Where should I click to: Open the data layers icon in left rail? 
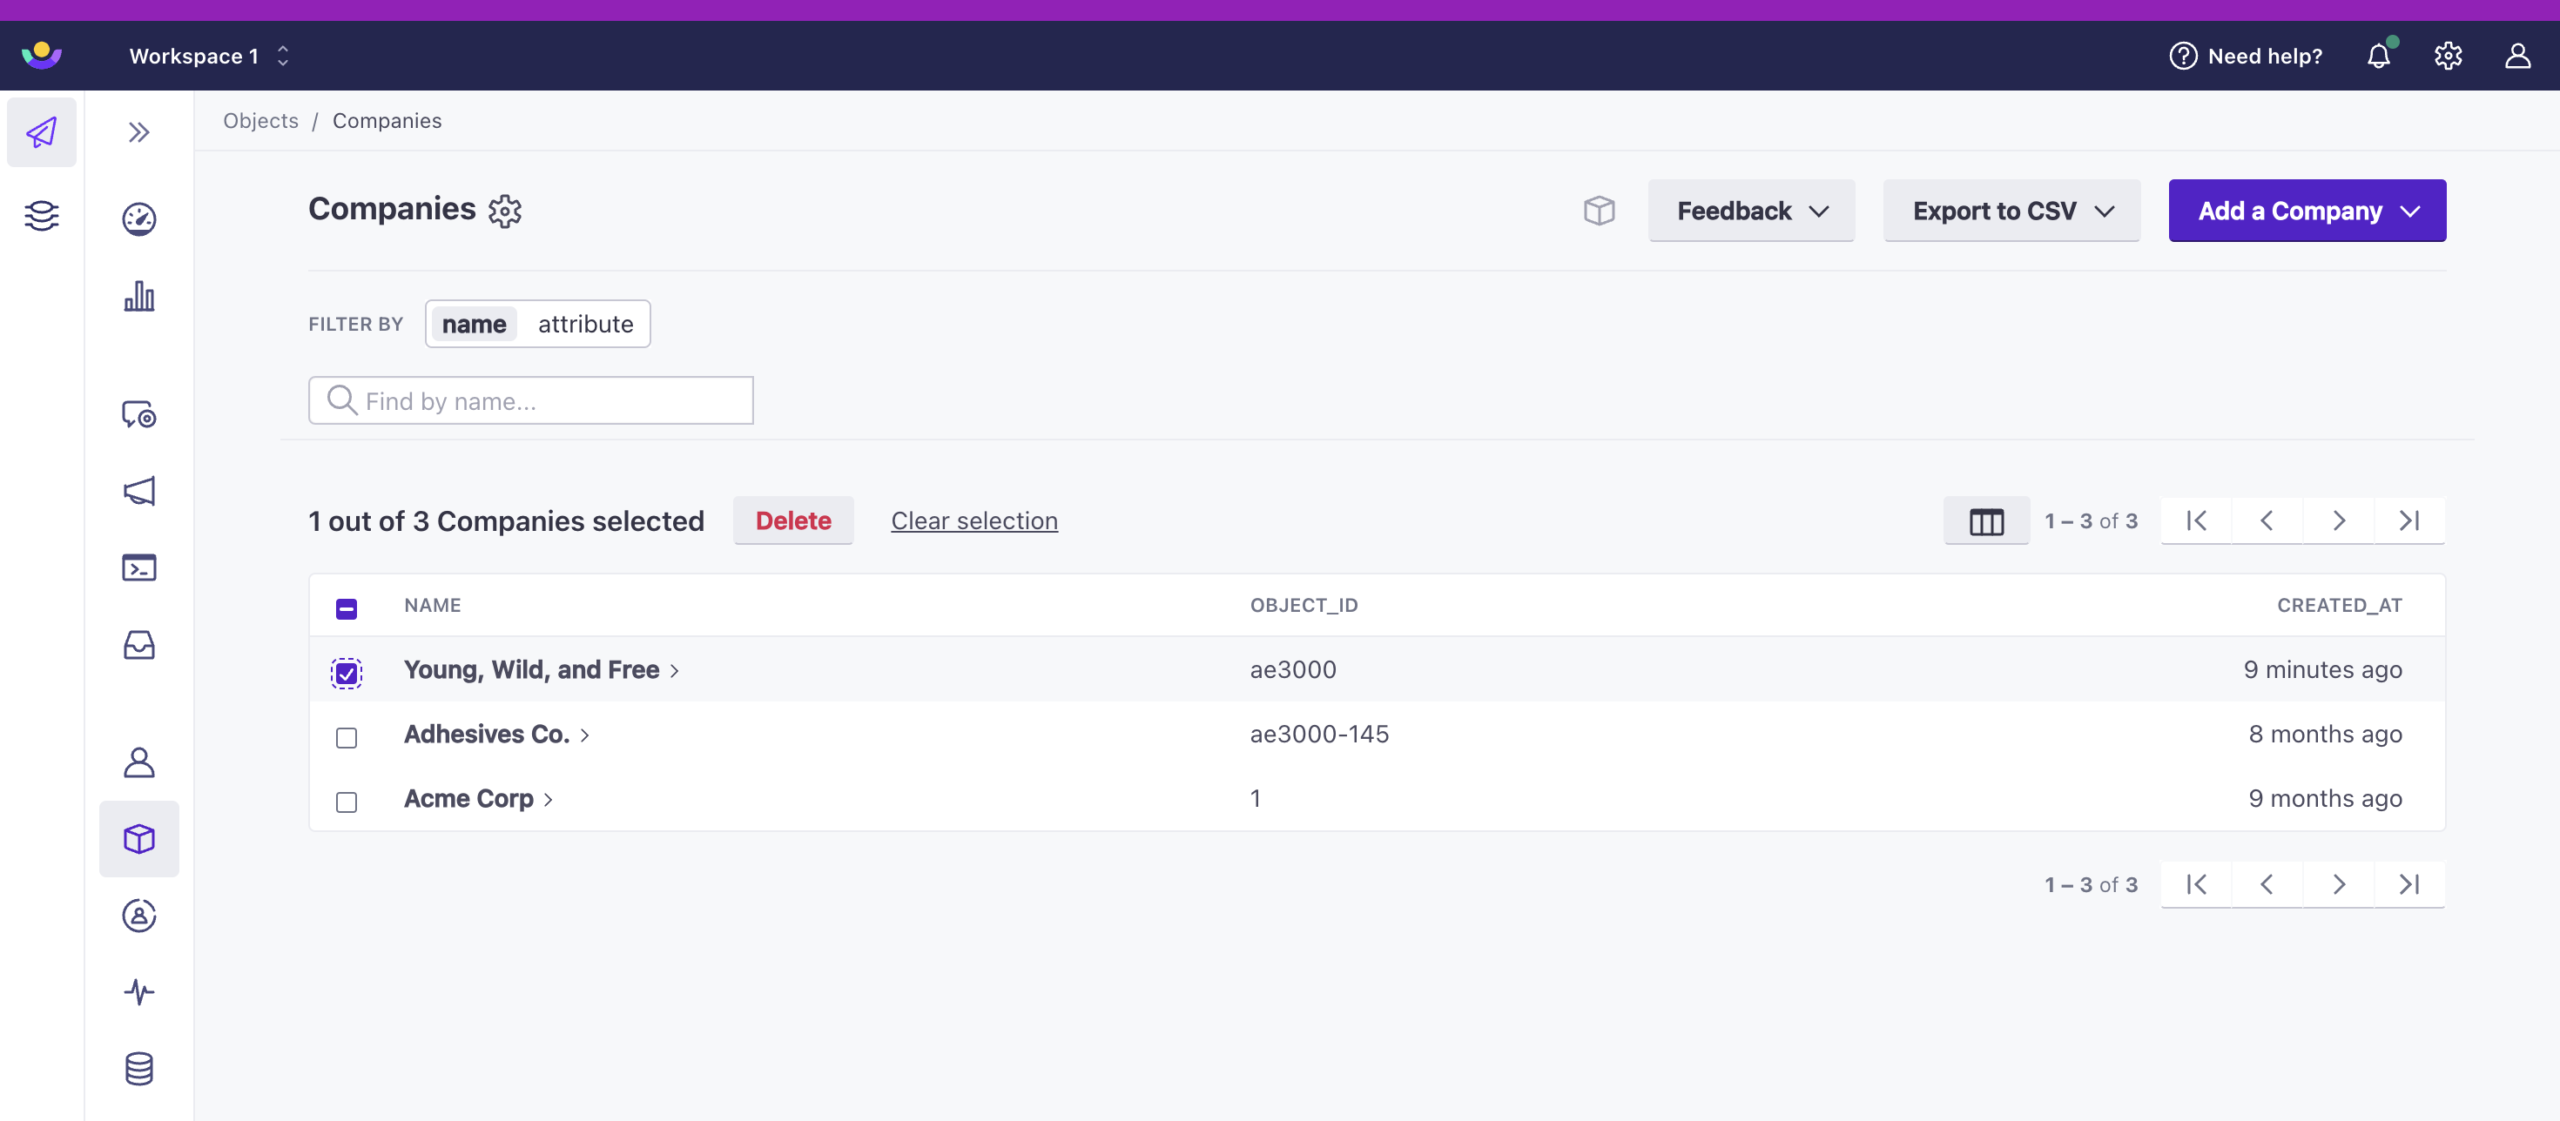(42, 216)
